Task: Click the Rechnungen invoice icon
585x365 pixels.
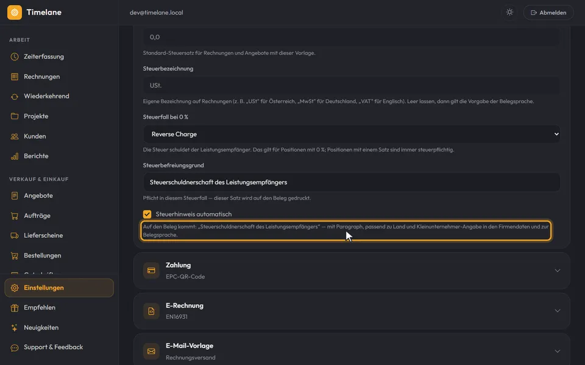Action: click(15, 77)
